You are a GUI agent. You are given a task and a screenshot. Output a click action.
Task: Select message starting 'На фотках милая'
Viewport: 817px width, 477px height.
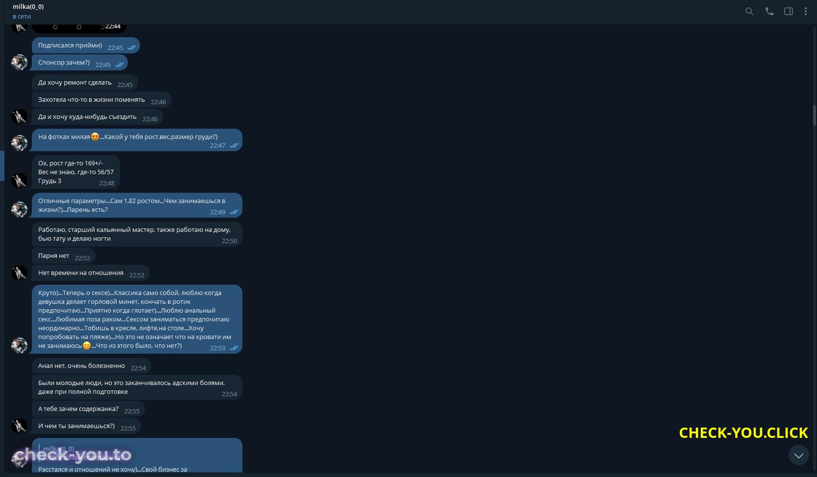137,140
